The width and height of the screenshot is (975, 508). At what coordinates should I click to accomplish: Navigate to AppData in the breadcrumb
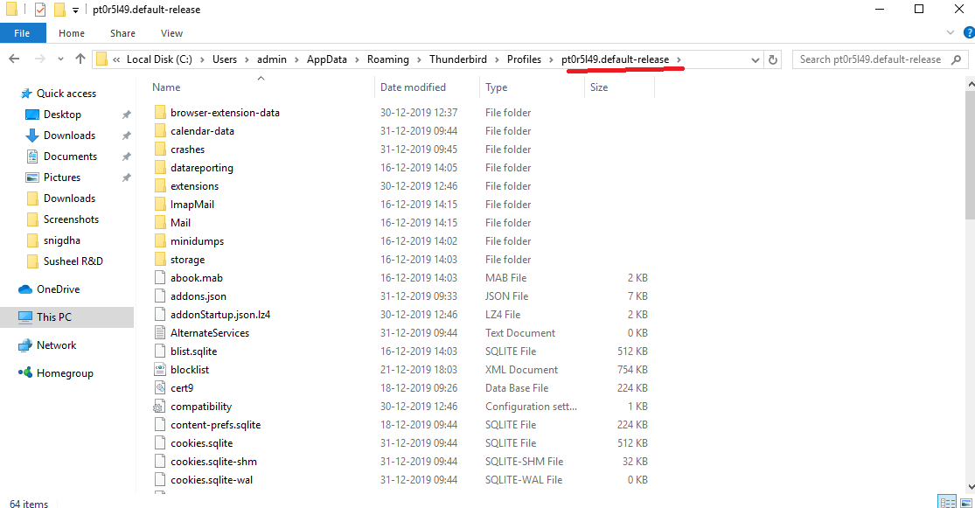(326, 59)
